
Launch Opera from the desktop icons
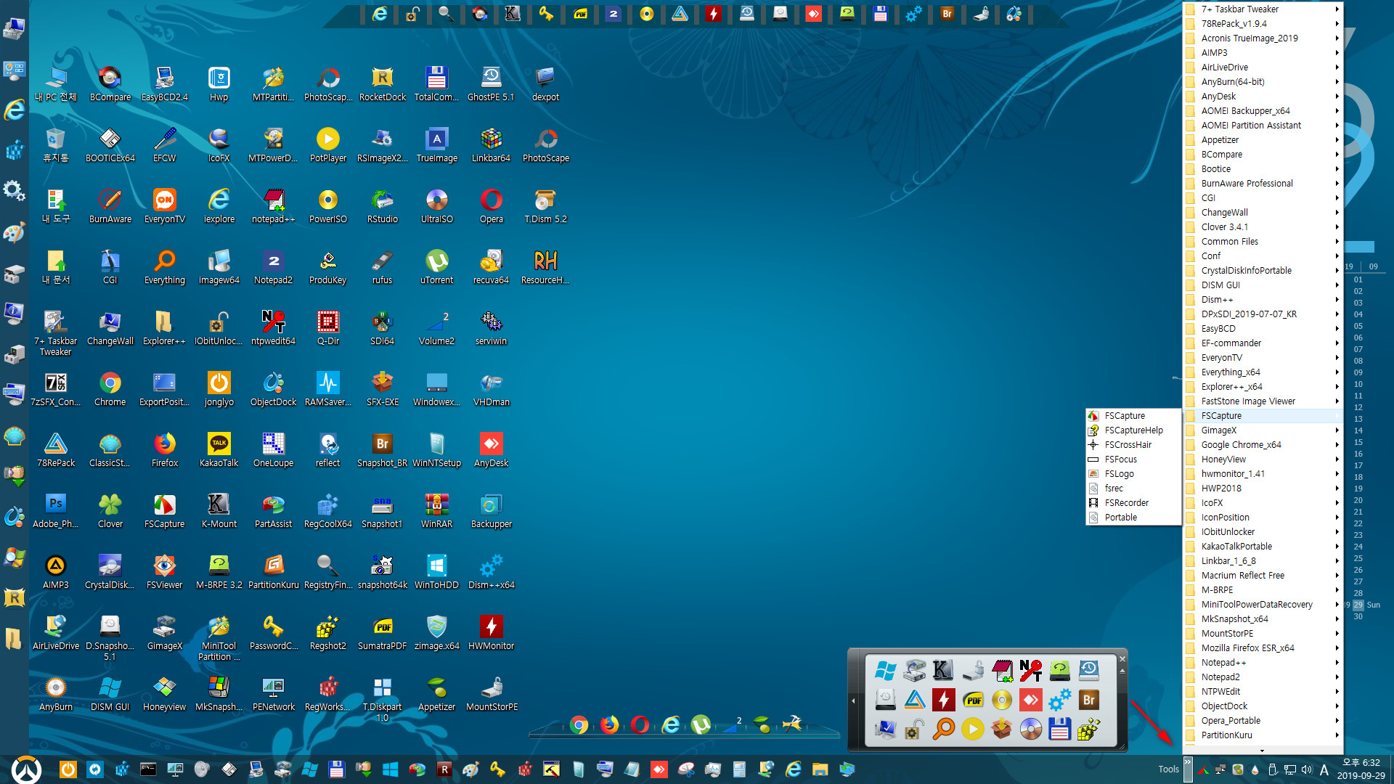pos(492,205)
